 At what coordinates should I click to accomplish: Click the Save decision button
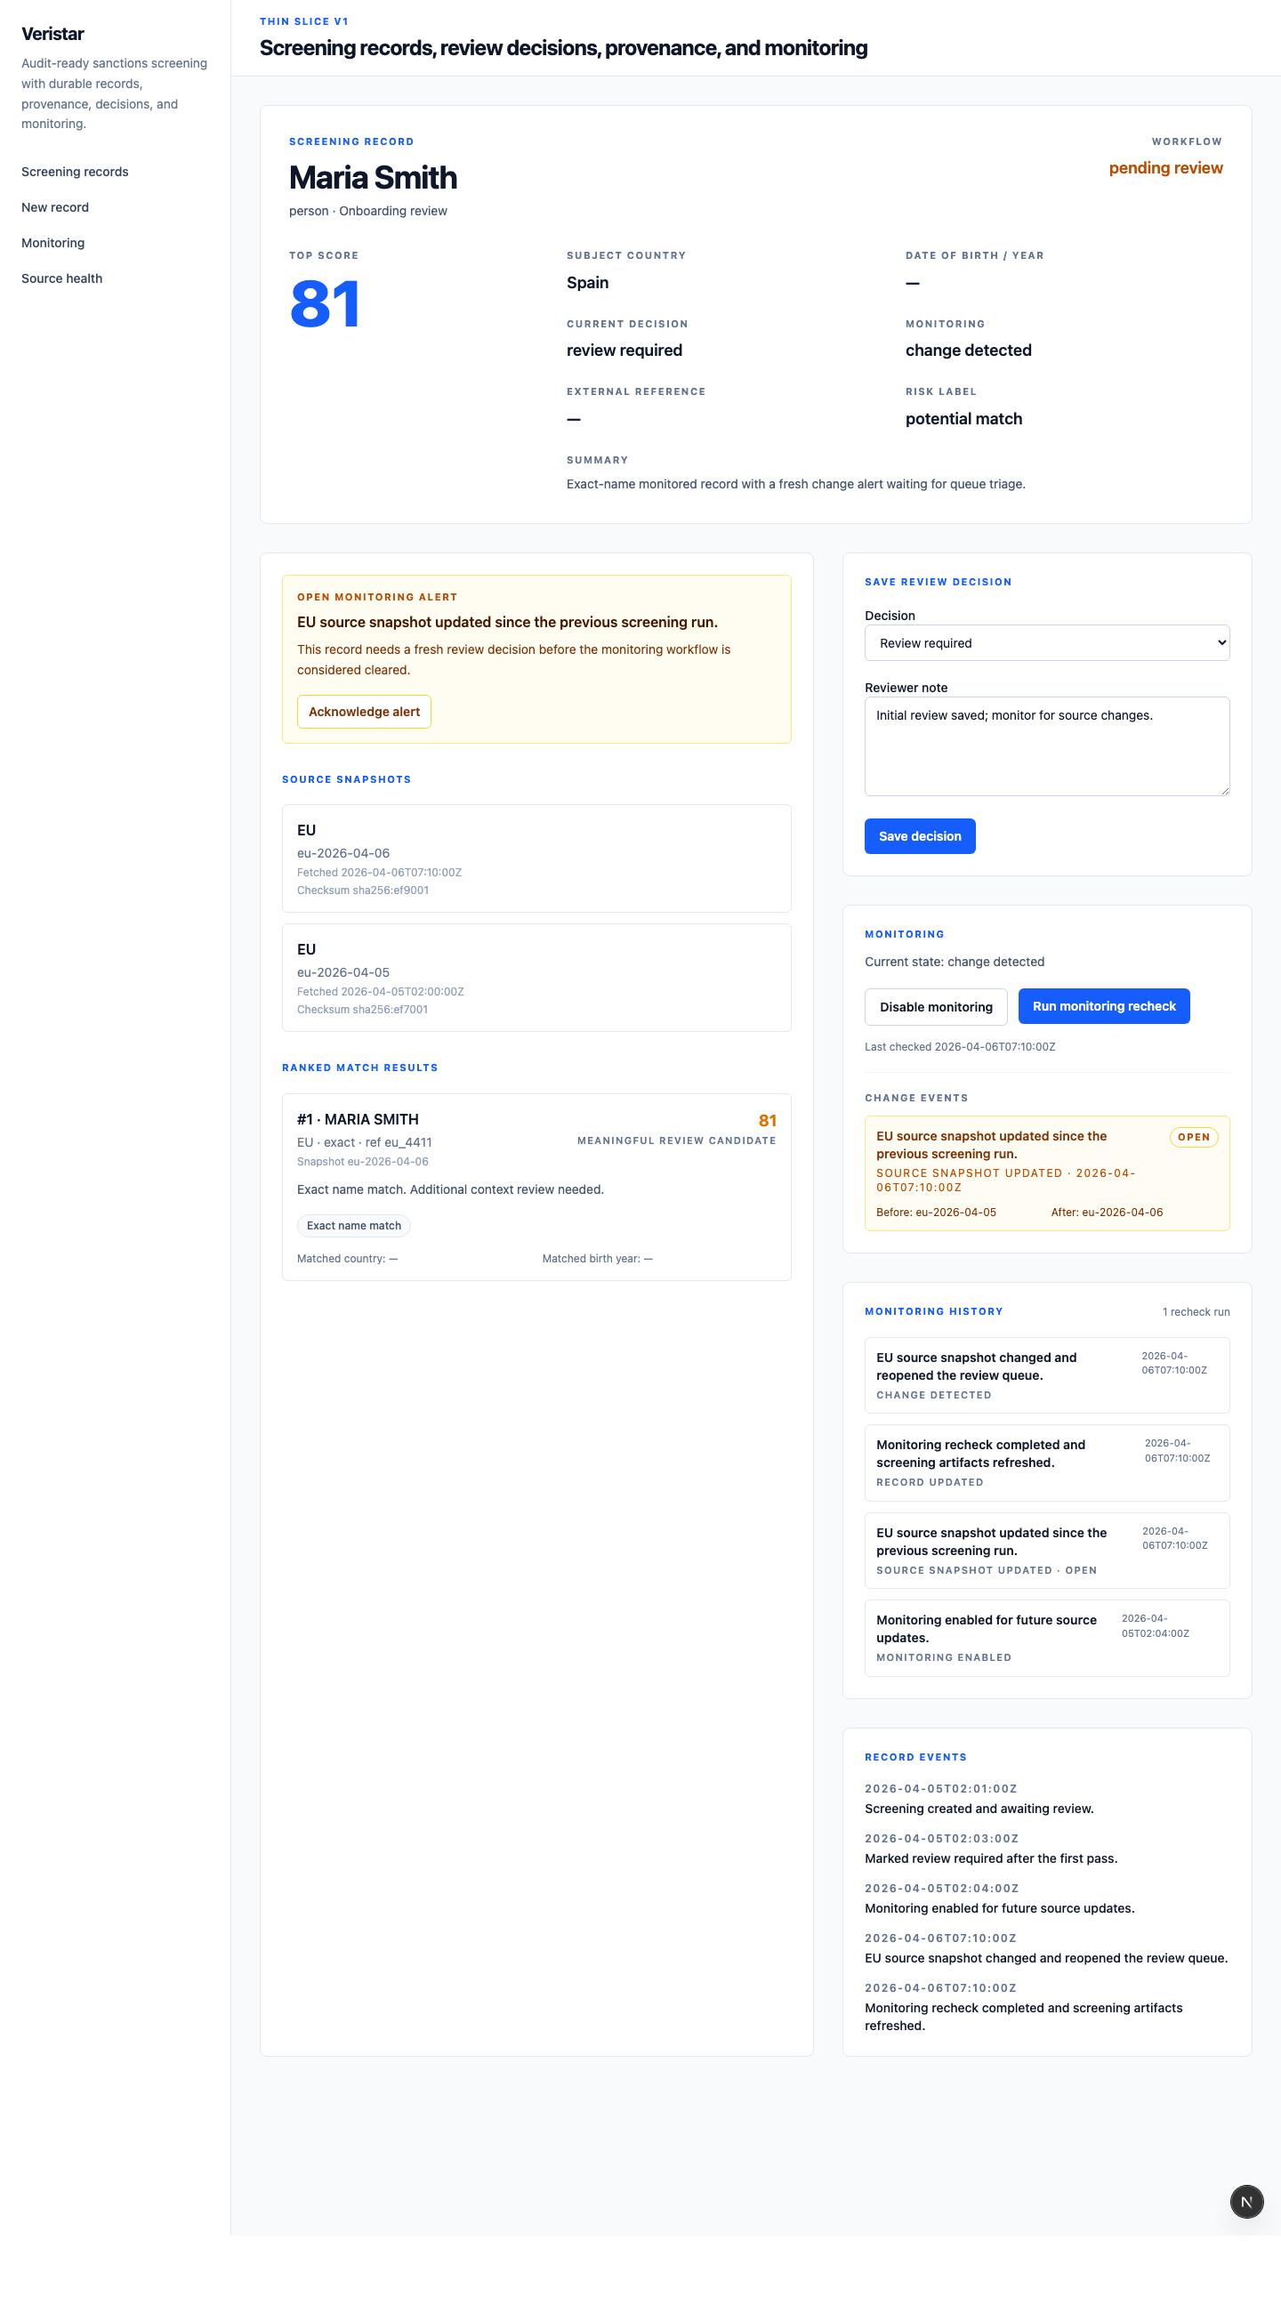pos(919,836)
